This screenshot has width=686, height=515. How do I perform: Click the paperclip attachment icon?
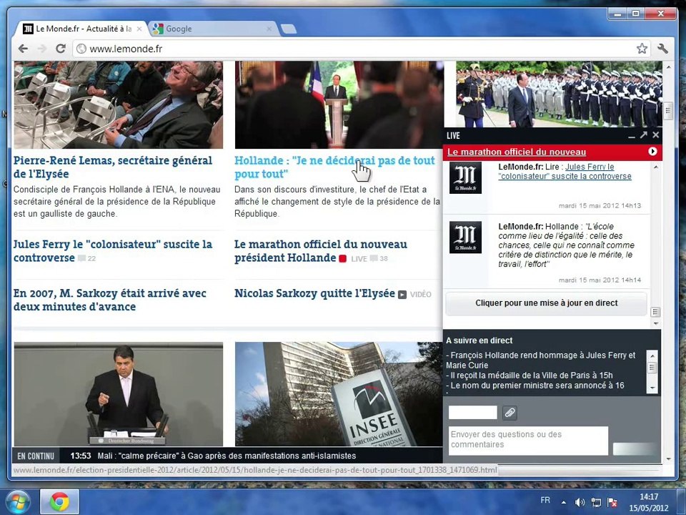pos(509,413)
